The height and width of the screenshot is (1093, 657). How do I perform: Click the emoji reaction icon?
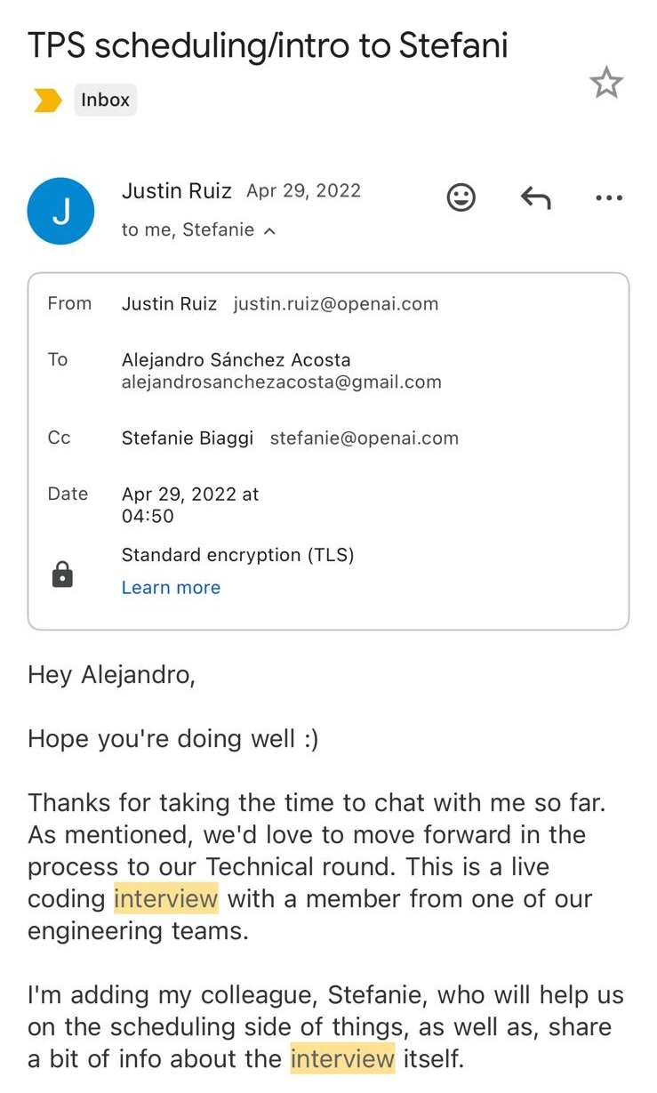(x=461, y=197)
